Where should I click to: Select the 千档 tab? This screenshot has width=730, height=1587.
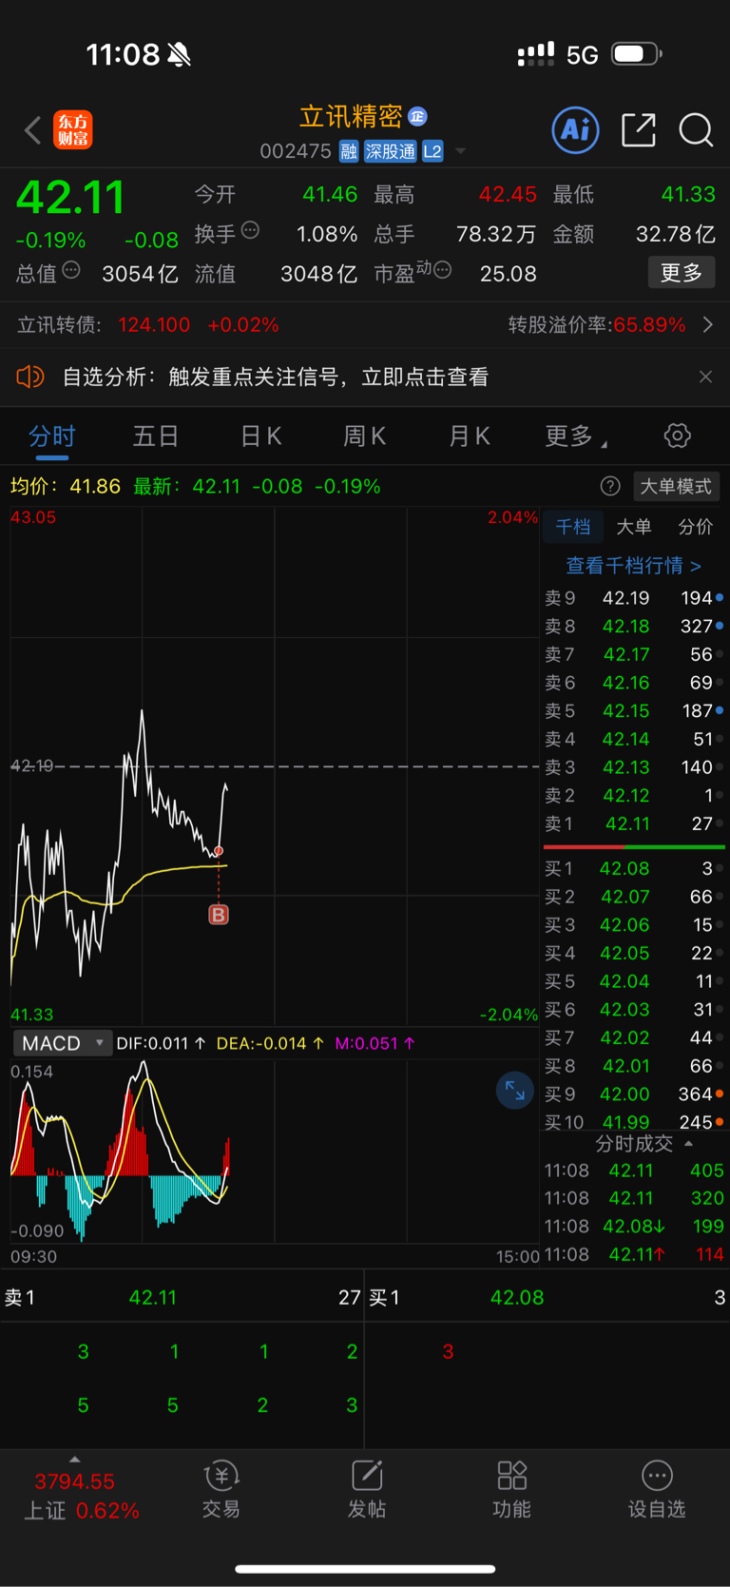coord(573,527)
